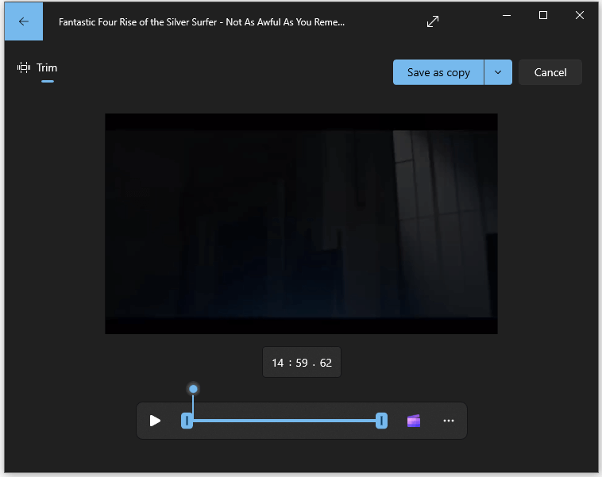The image size is (602, 477).
Task: Expand video to full screen view
Action: coord(433,21)
